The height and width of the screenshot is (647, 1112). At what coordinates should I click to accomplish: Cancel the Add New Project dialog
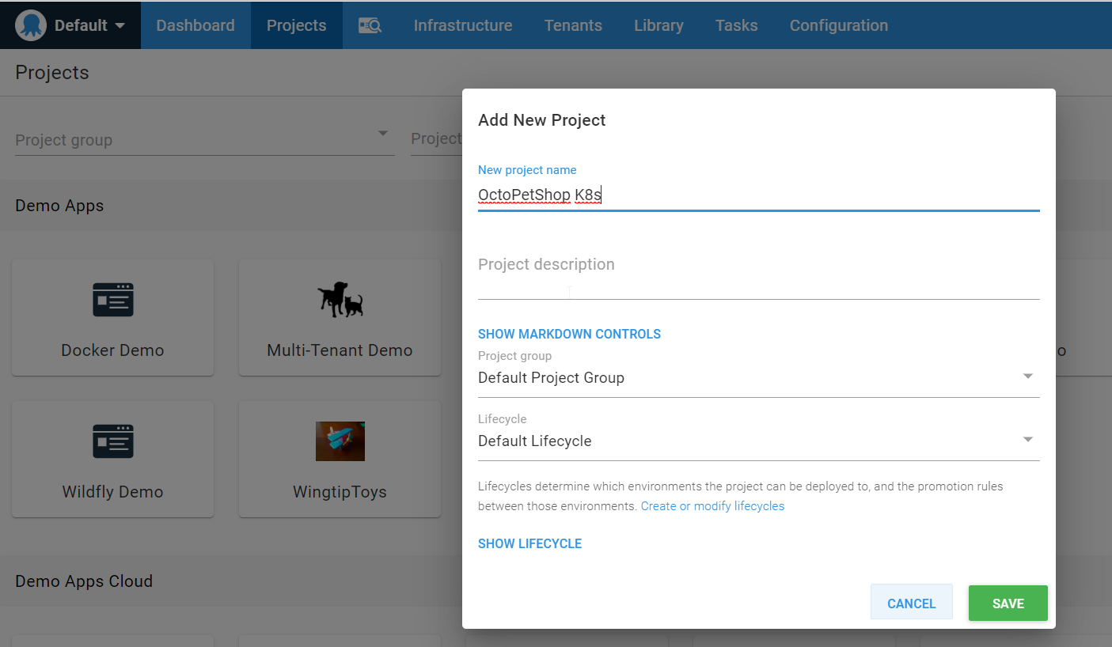click(x=911, y=603)
